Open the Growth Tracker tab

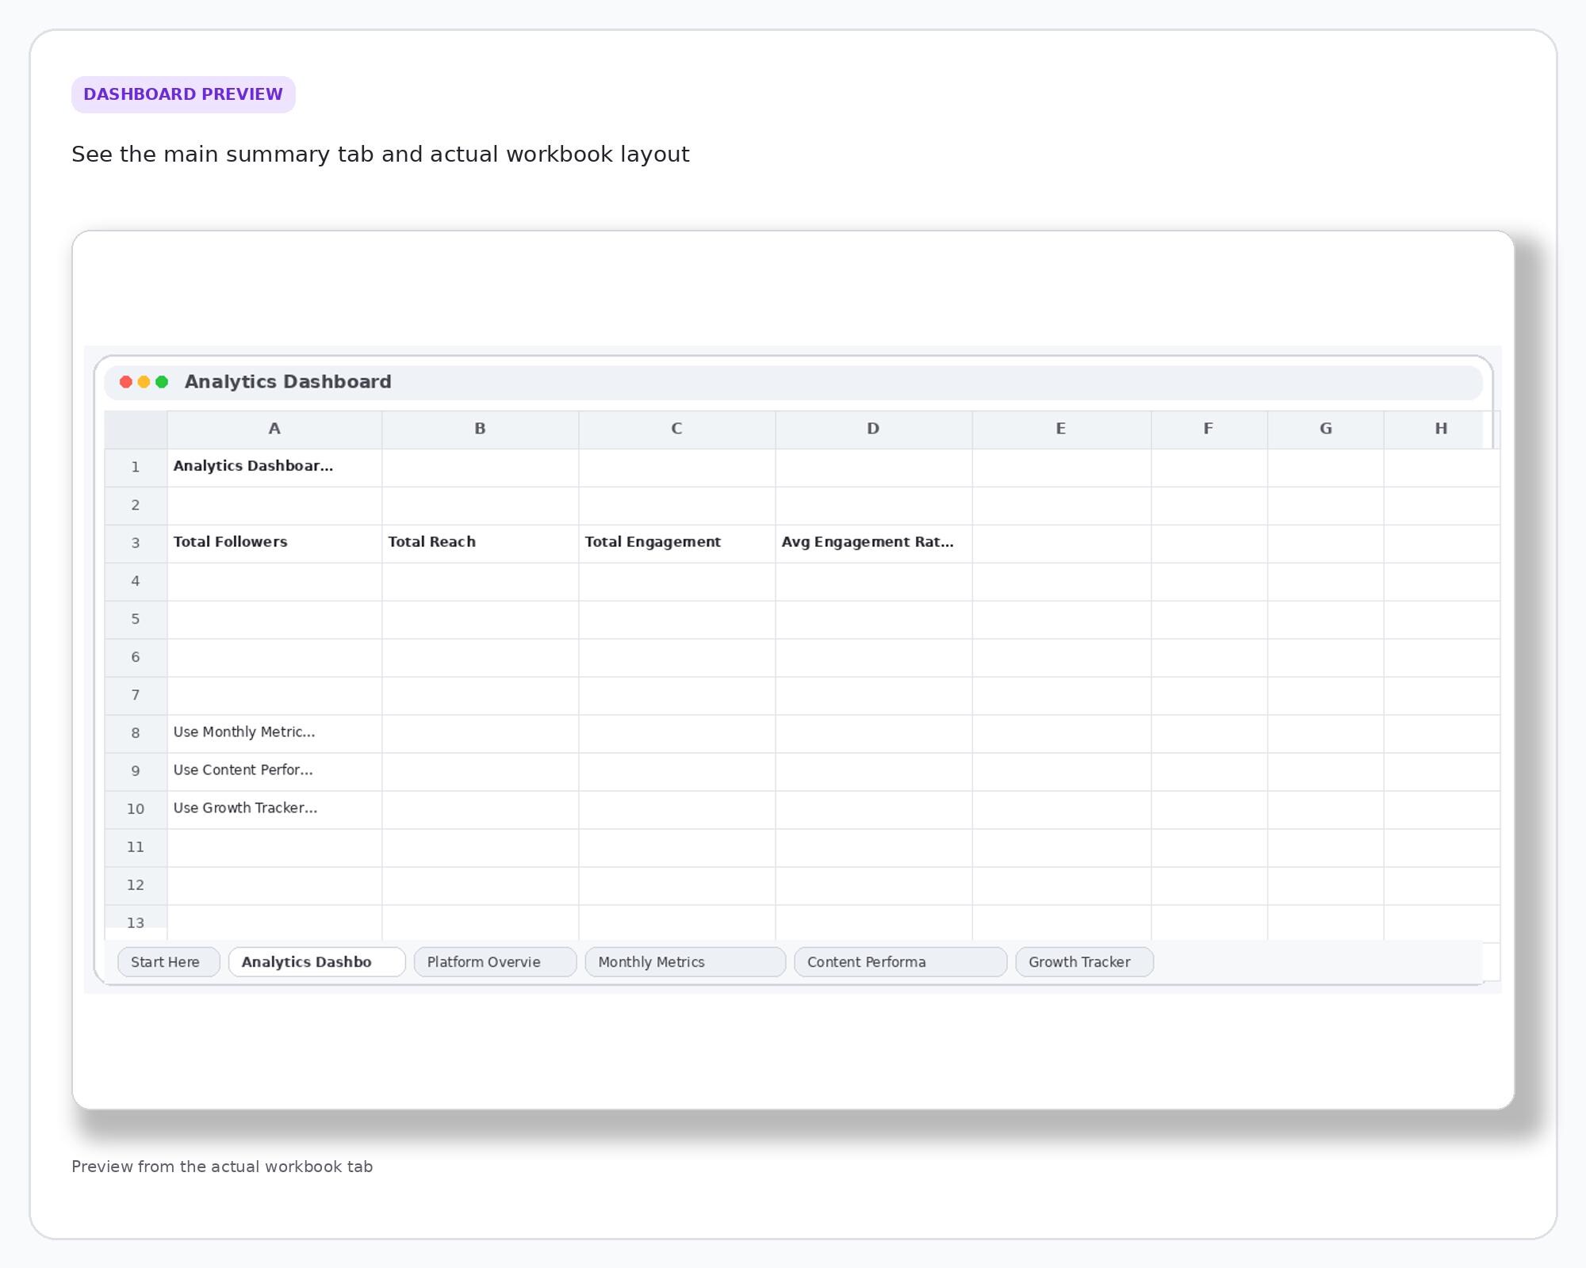1084,962
